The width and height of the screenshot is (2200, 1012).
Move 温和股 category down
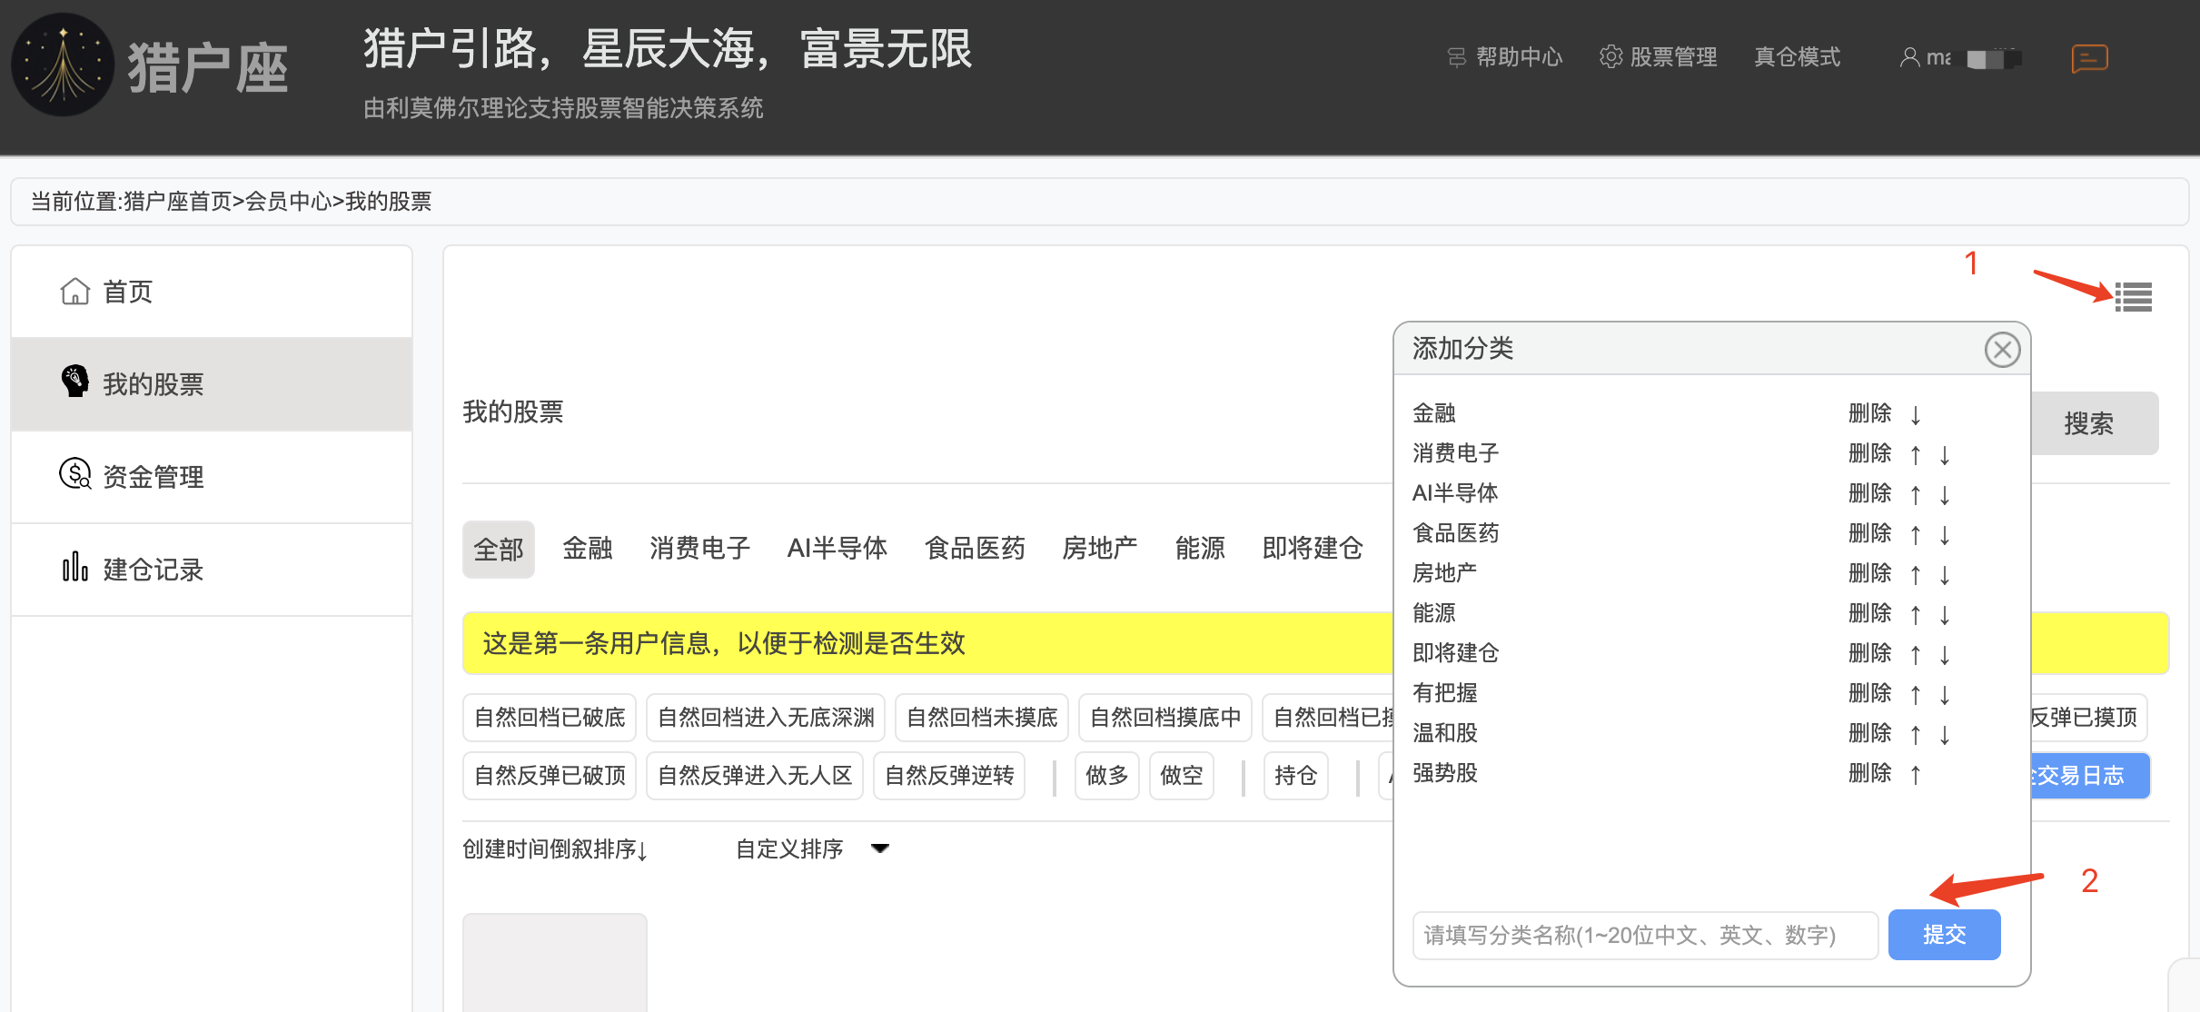[1944, 734]
